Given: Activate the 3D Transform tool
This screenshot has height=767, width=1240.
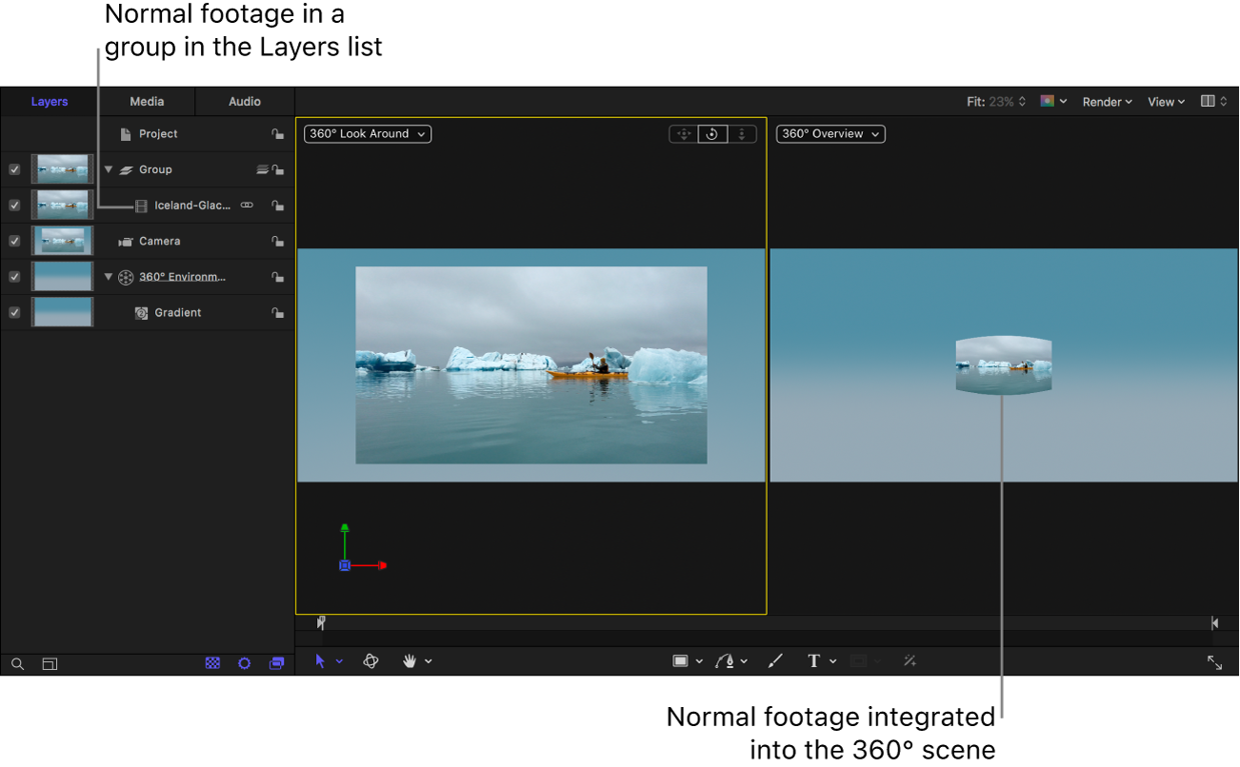Looking at the screenshot, I should click(370, 660).
